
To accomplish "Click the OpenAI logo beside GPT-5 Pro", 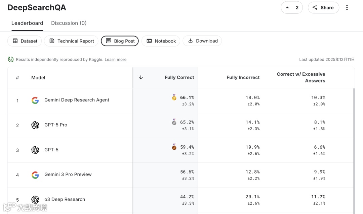I will point(35,125).
